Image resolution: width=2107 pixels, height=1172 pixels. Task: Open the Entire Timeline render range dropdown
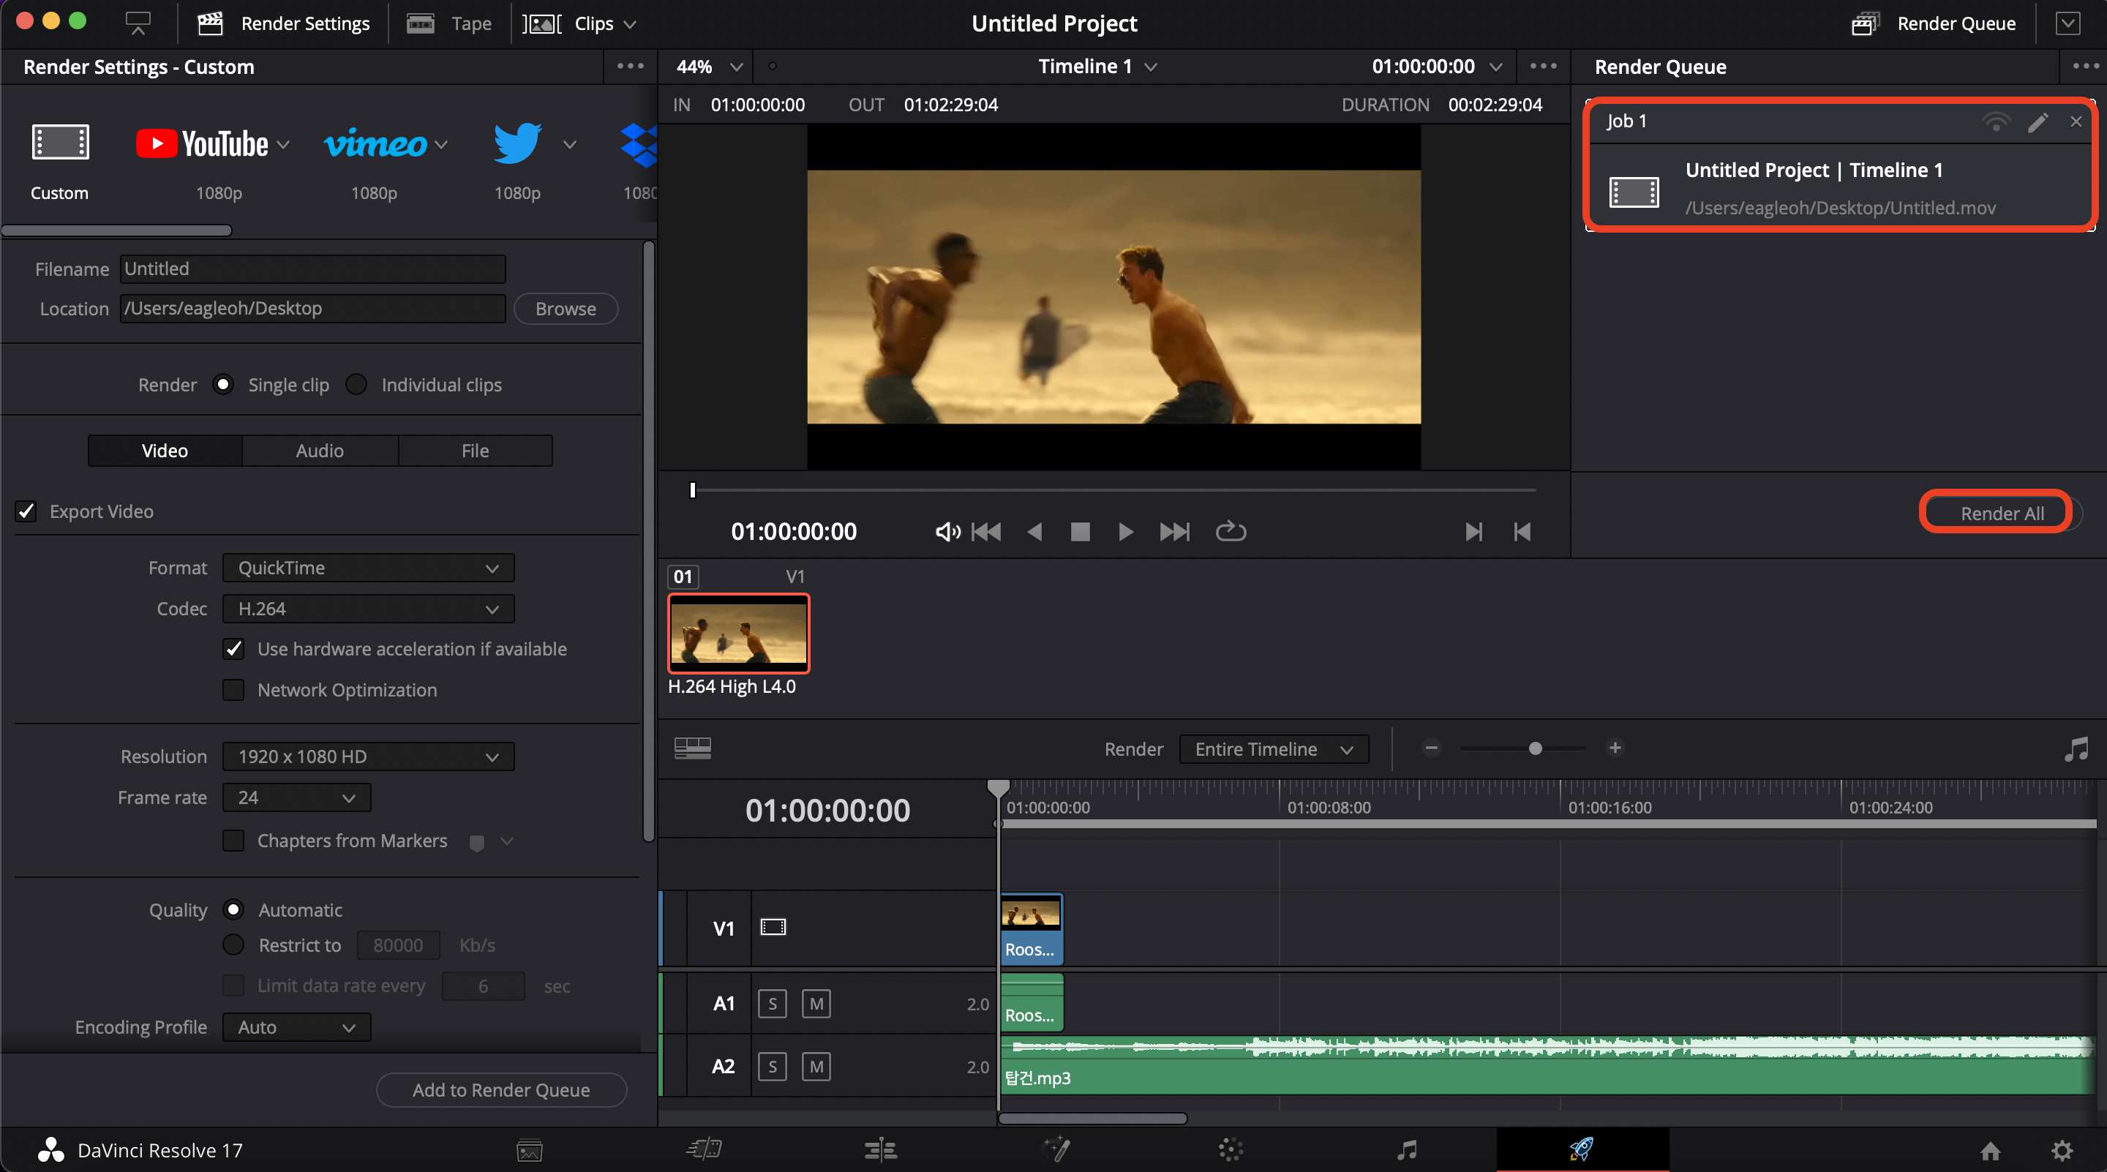pos(1274,749)
